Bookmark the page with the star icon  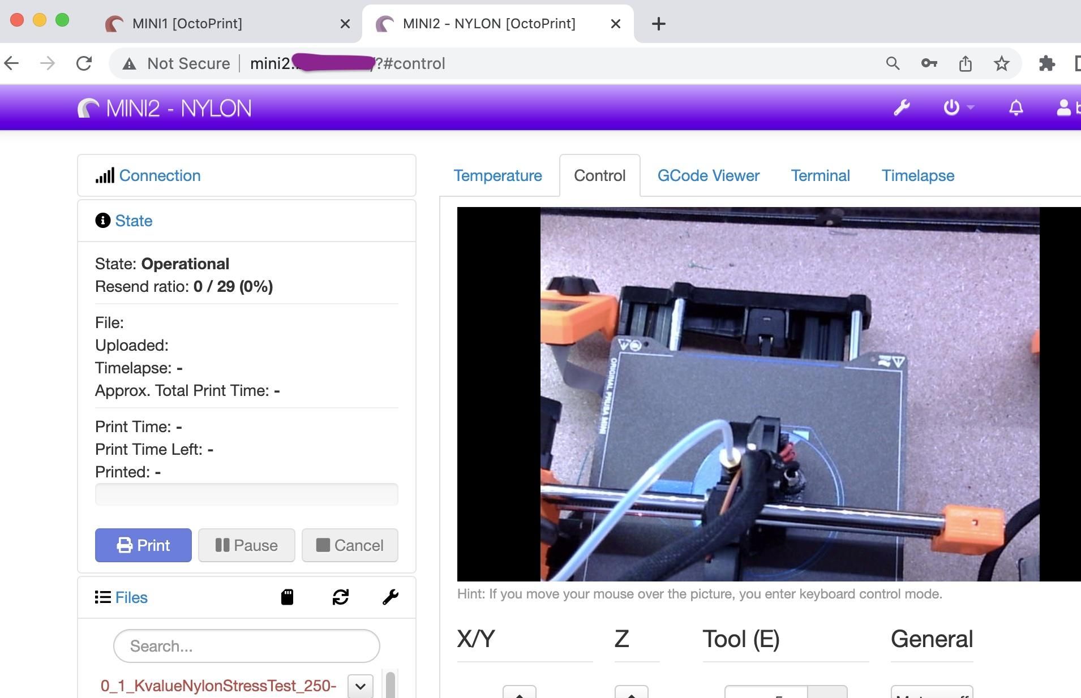1002,63
